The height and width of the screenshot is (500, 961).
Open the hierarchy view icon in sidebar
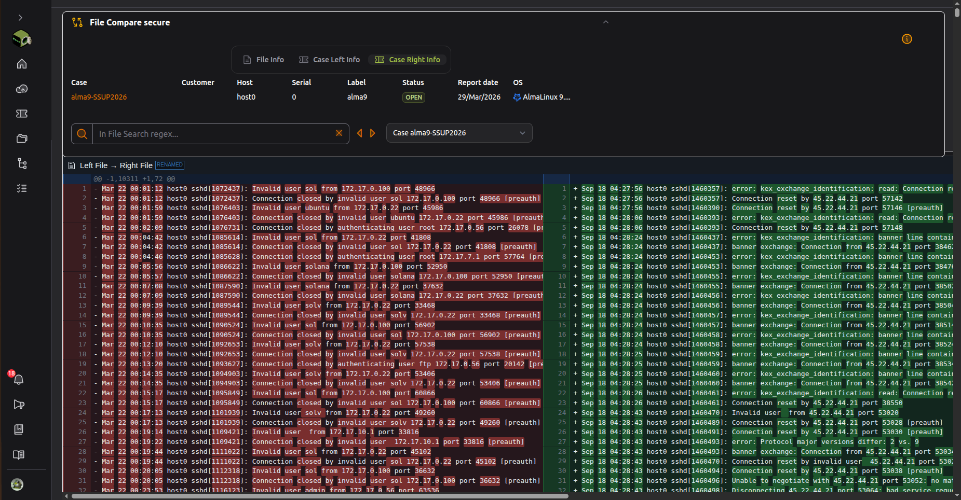click(22, 163)
